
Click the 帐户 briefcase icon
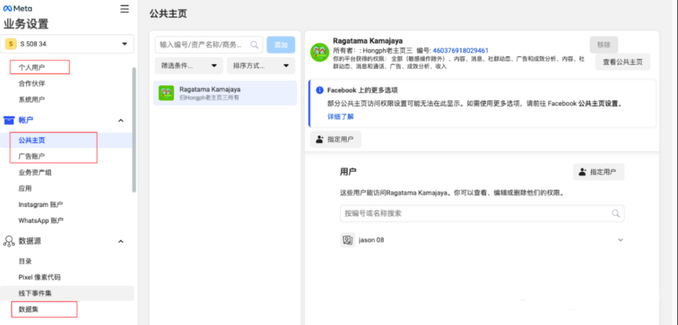point(9,120)
